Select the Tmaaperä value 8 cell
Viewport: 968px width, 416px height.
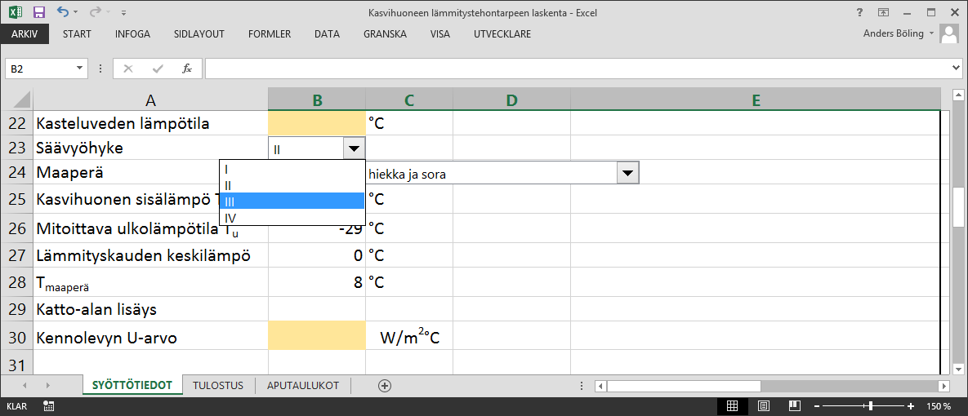317,281
